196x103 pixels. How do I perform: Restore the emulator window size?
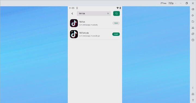(187, 3)
